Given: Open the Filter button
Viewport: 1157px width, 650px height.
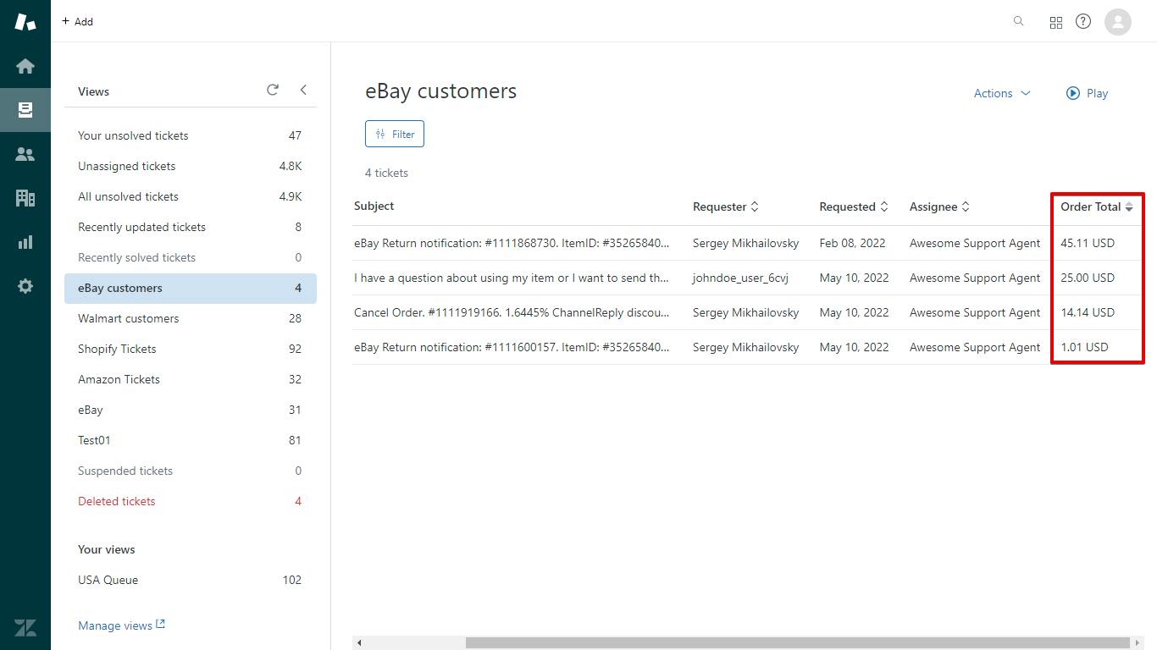Looking at the screenshot, I should [395, 134].
